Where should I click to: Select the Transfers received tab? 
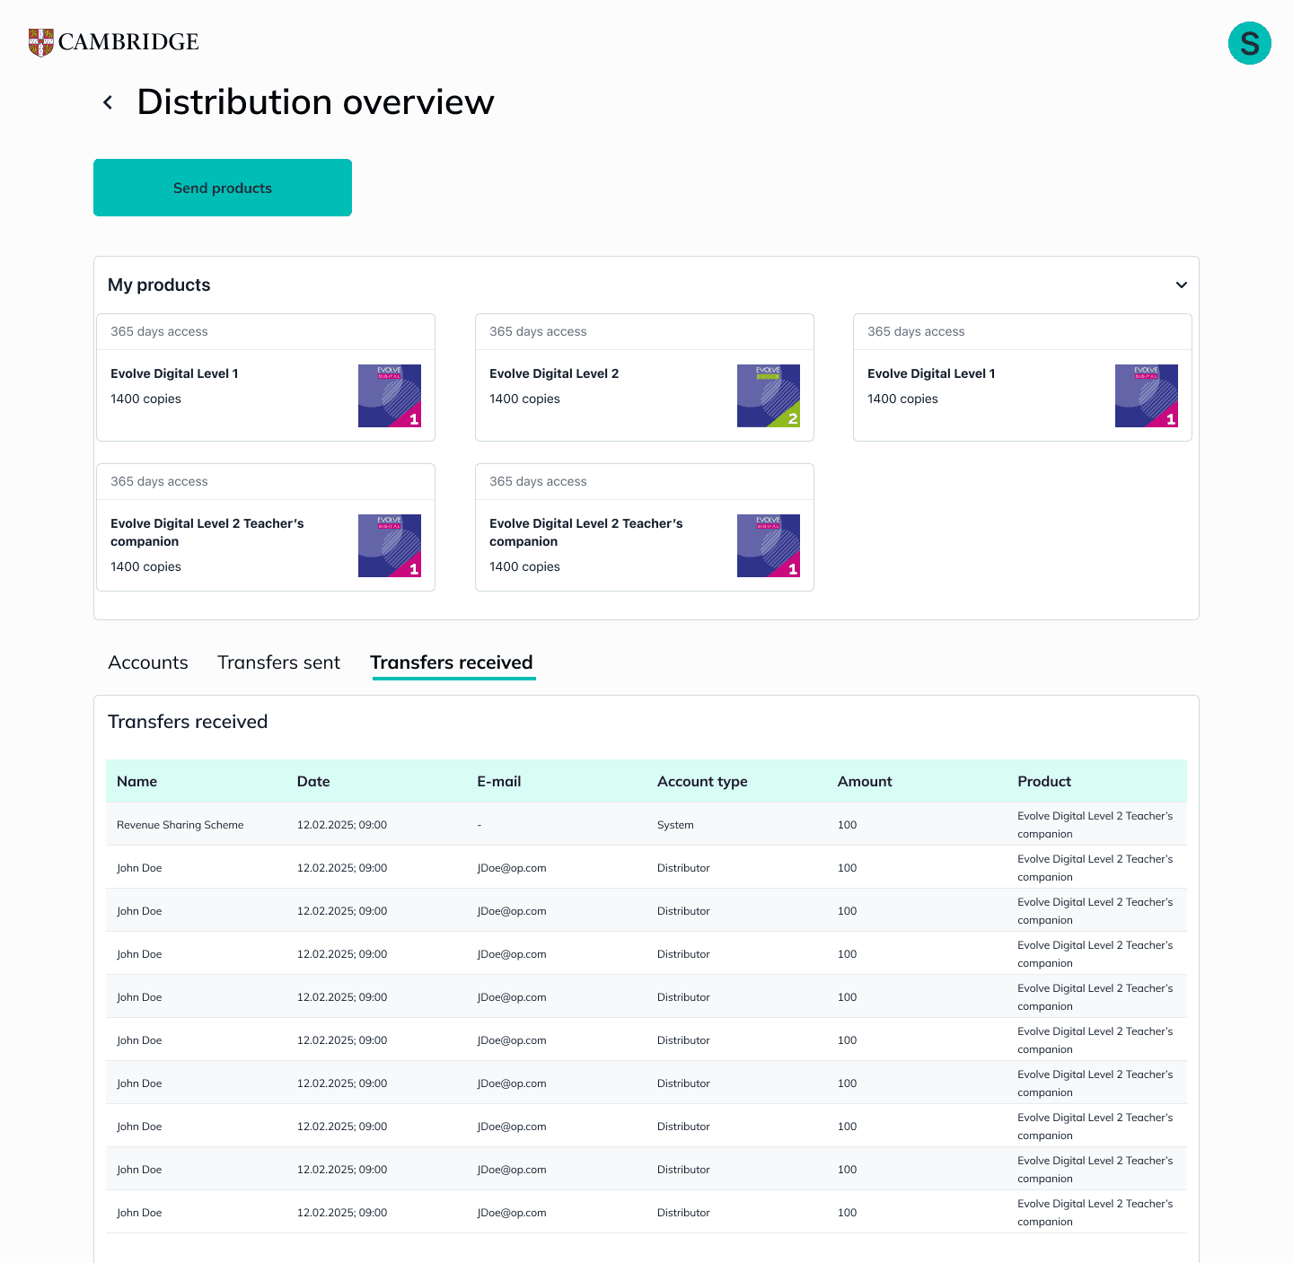(452, 662)
